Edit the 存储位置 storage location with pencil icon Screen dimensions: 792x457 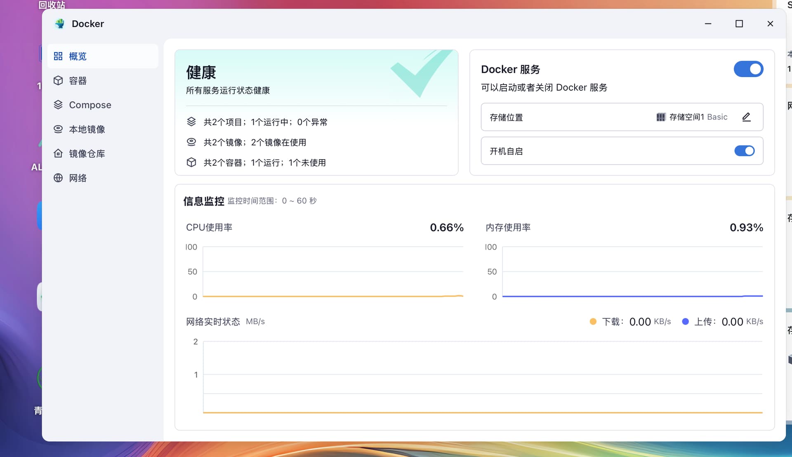pos(746,117)
